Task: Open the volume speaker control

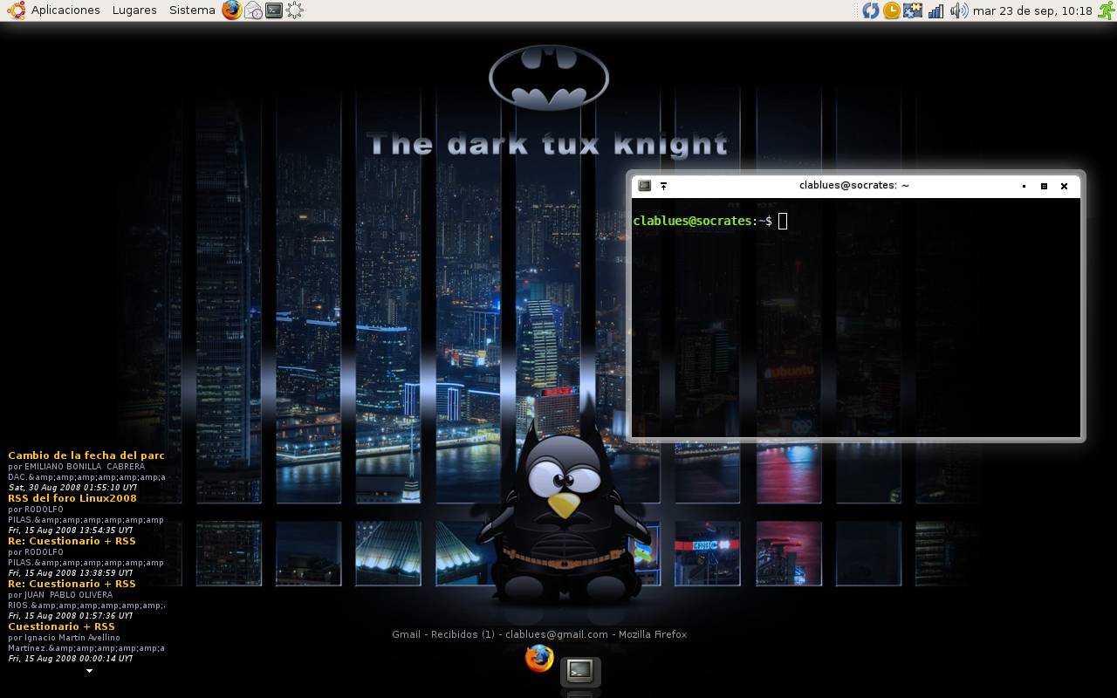Action: coord(958,10)
